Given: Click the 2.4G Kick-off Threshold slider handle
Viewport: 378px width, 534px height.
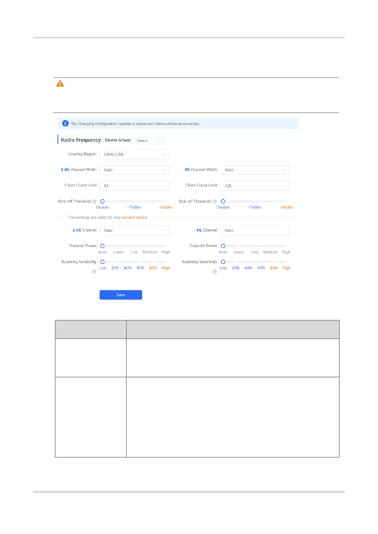Looking at the screenshot, I should tap(103, 201).
